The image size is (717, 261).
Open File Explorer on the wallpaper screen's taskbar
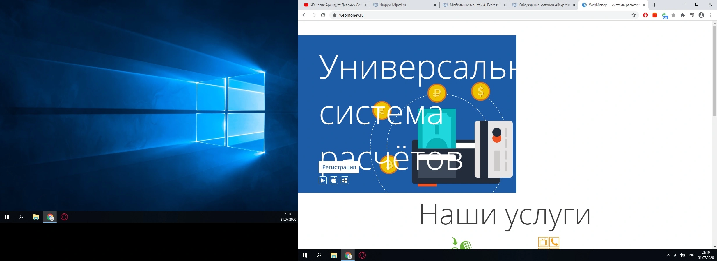click(36, 217)
